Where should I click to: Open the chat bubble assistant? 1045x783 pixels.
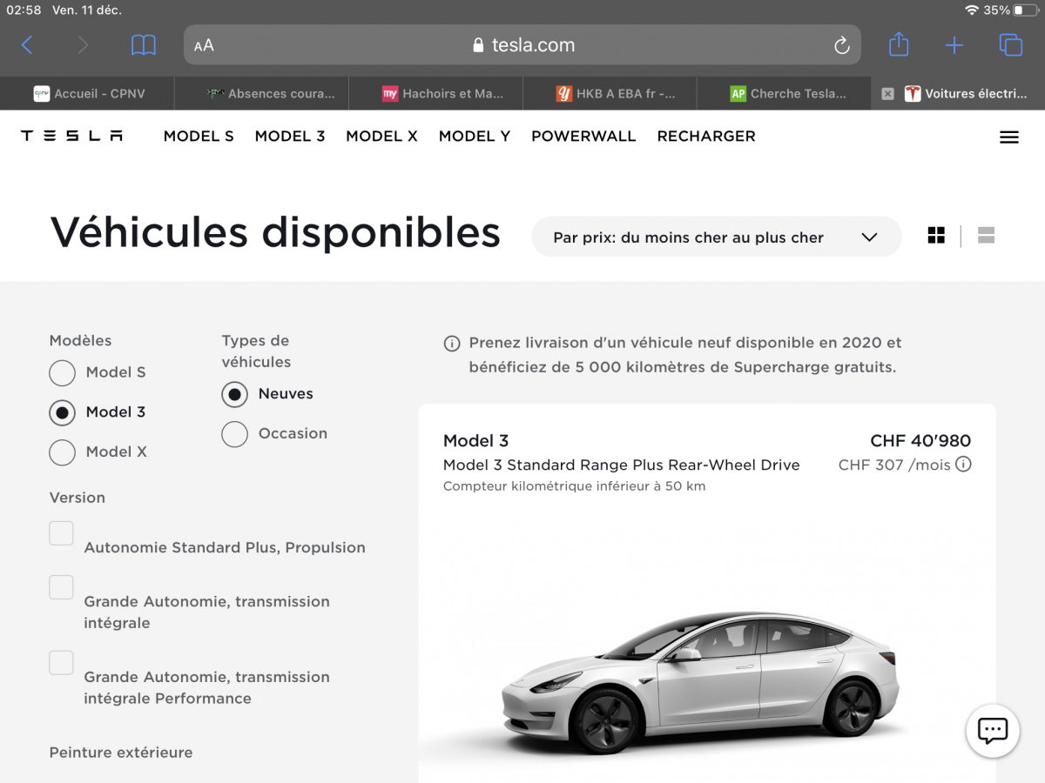pos(993,731)
